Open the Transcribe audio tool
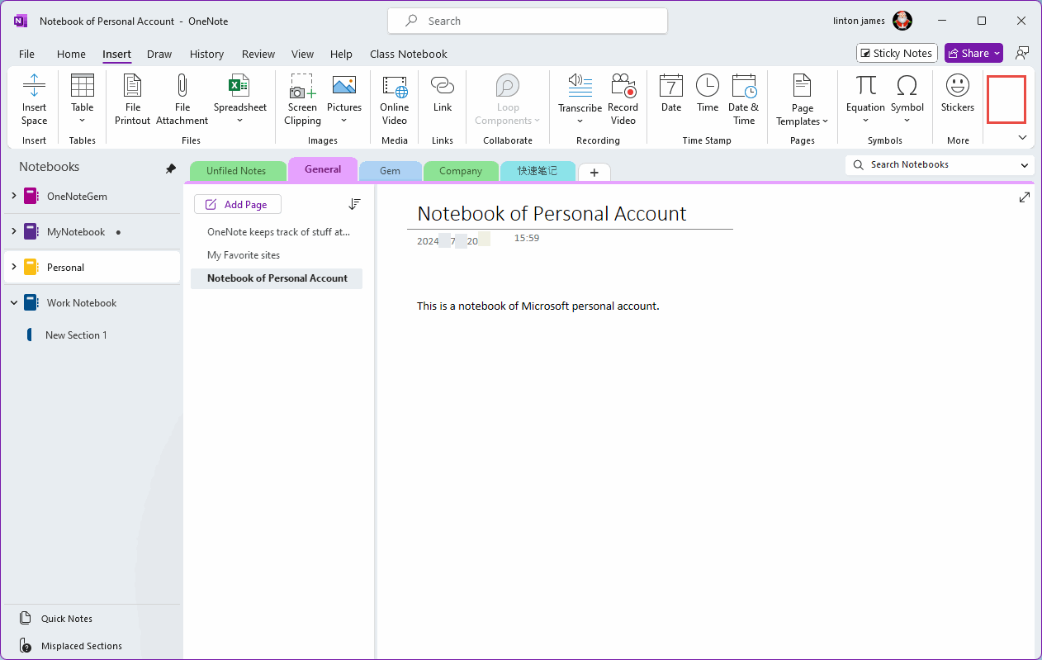This screenshot has width=1042, height=660. (580, 99)
